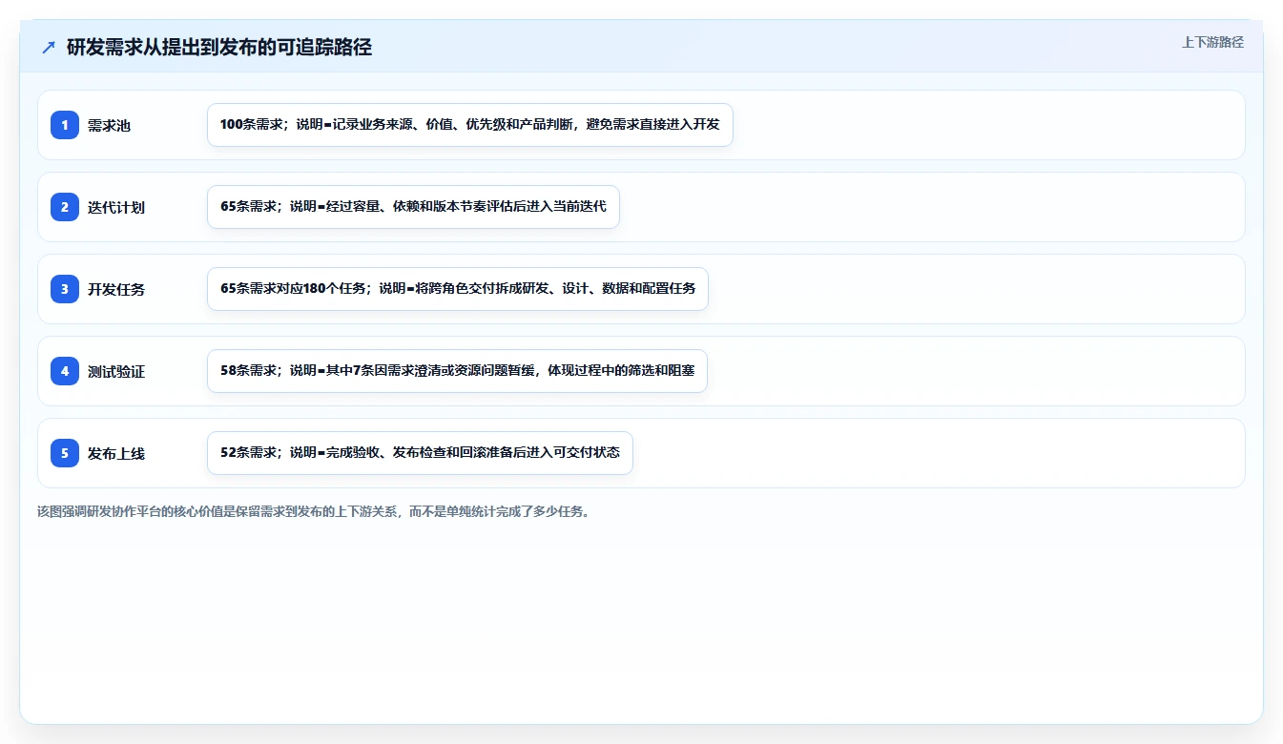Click the 迭代计划 stage label

pyautogui.click(x=116, y=207)
